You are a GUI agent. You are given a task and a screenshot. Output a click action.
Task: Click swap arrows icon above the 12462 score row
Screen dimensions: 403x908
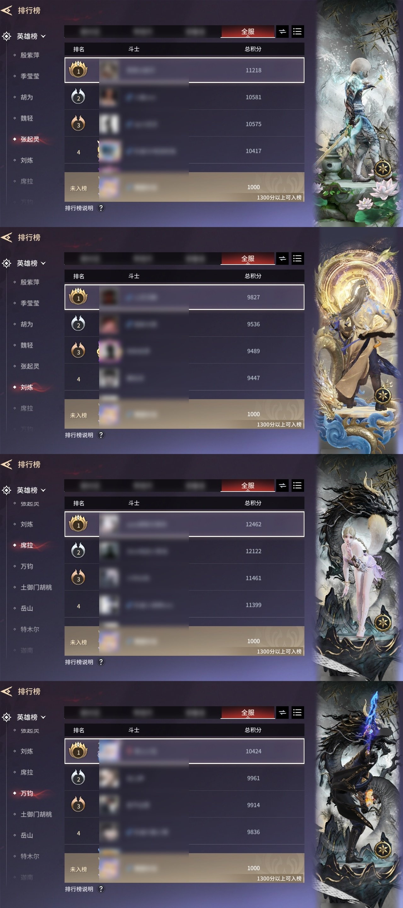[x=282, y=486]
